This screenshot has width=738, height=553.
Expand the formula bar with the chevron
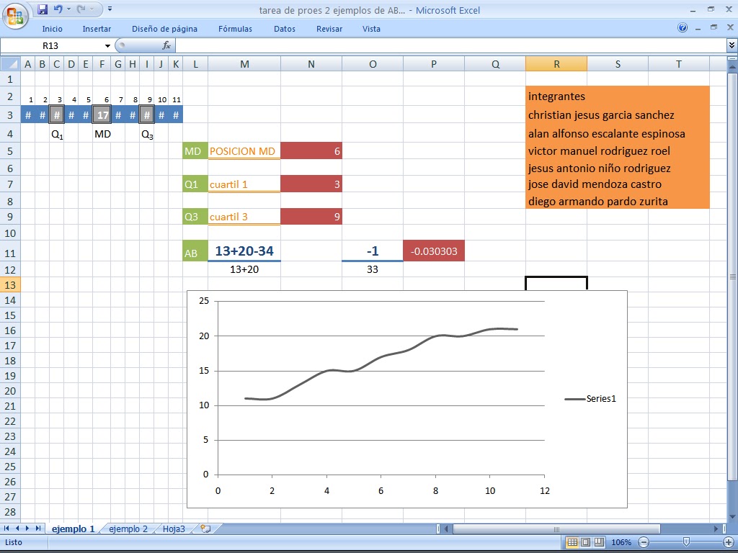click(732, 45)
